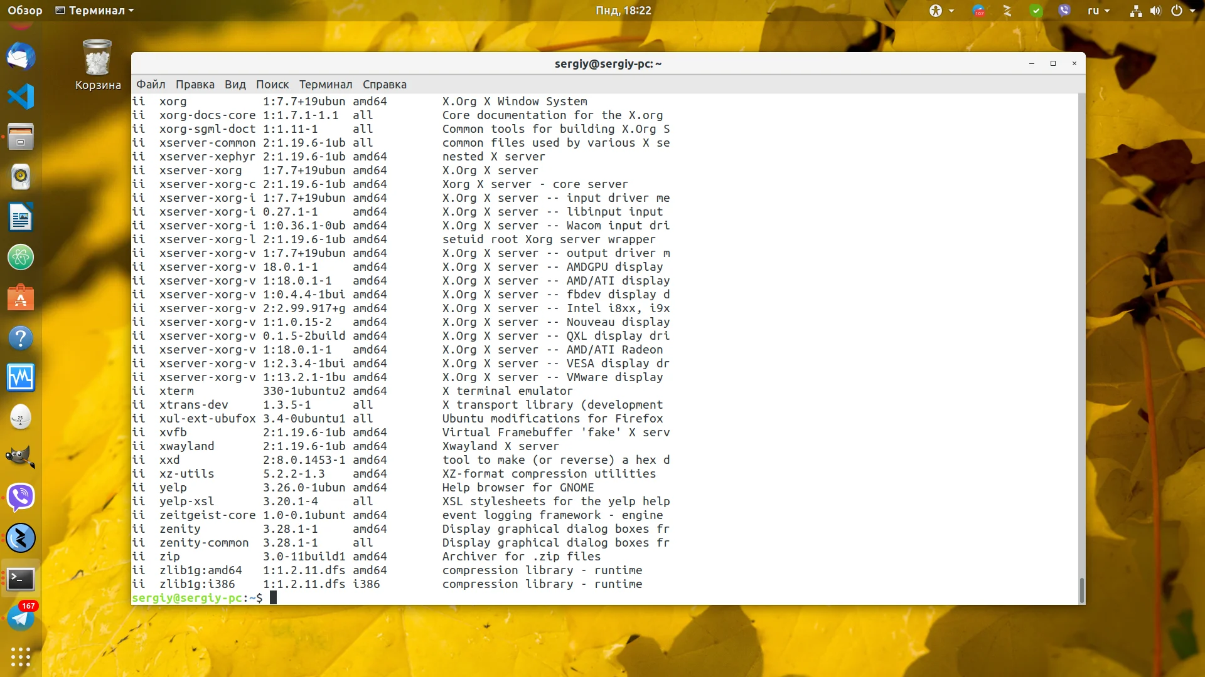The width and height of the screenshot is (1205, 677).
Task: Open the clock calendar Пнд, 18:22
Action: pos(623,11)
